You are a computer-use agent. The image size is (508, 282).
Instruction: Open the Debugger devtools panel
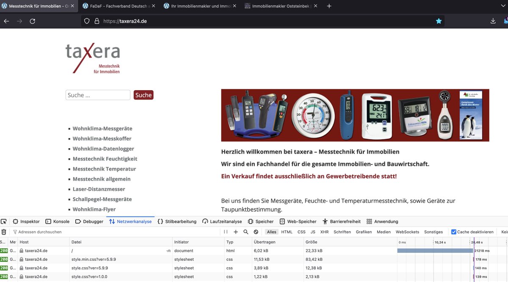pyautogui.click(x=89, y=221)
